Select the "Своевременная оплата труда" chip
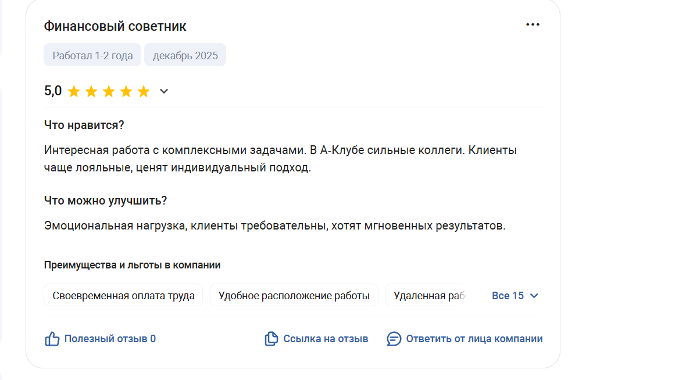The height and width of the screenshot is (380, 693). [123, 296]
